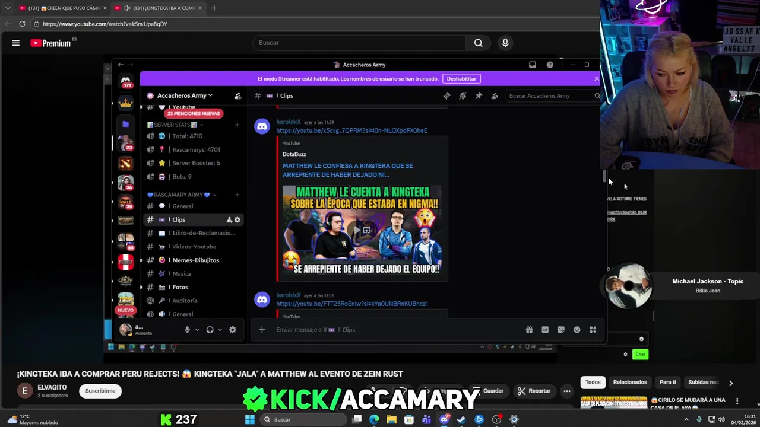Open microphone input options chevron
The width and height of the screenshot is (760, 427).
point(197,330)
